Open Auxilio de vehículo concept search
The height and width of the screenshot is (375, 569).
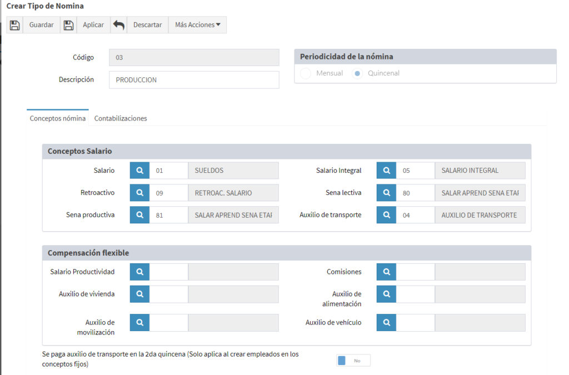point(386,322)
